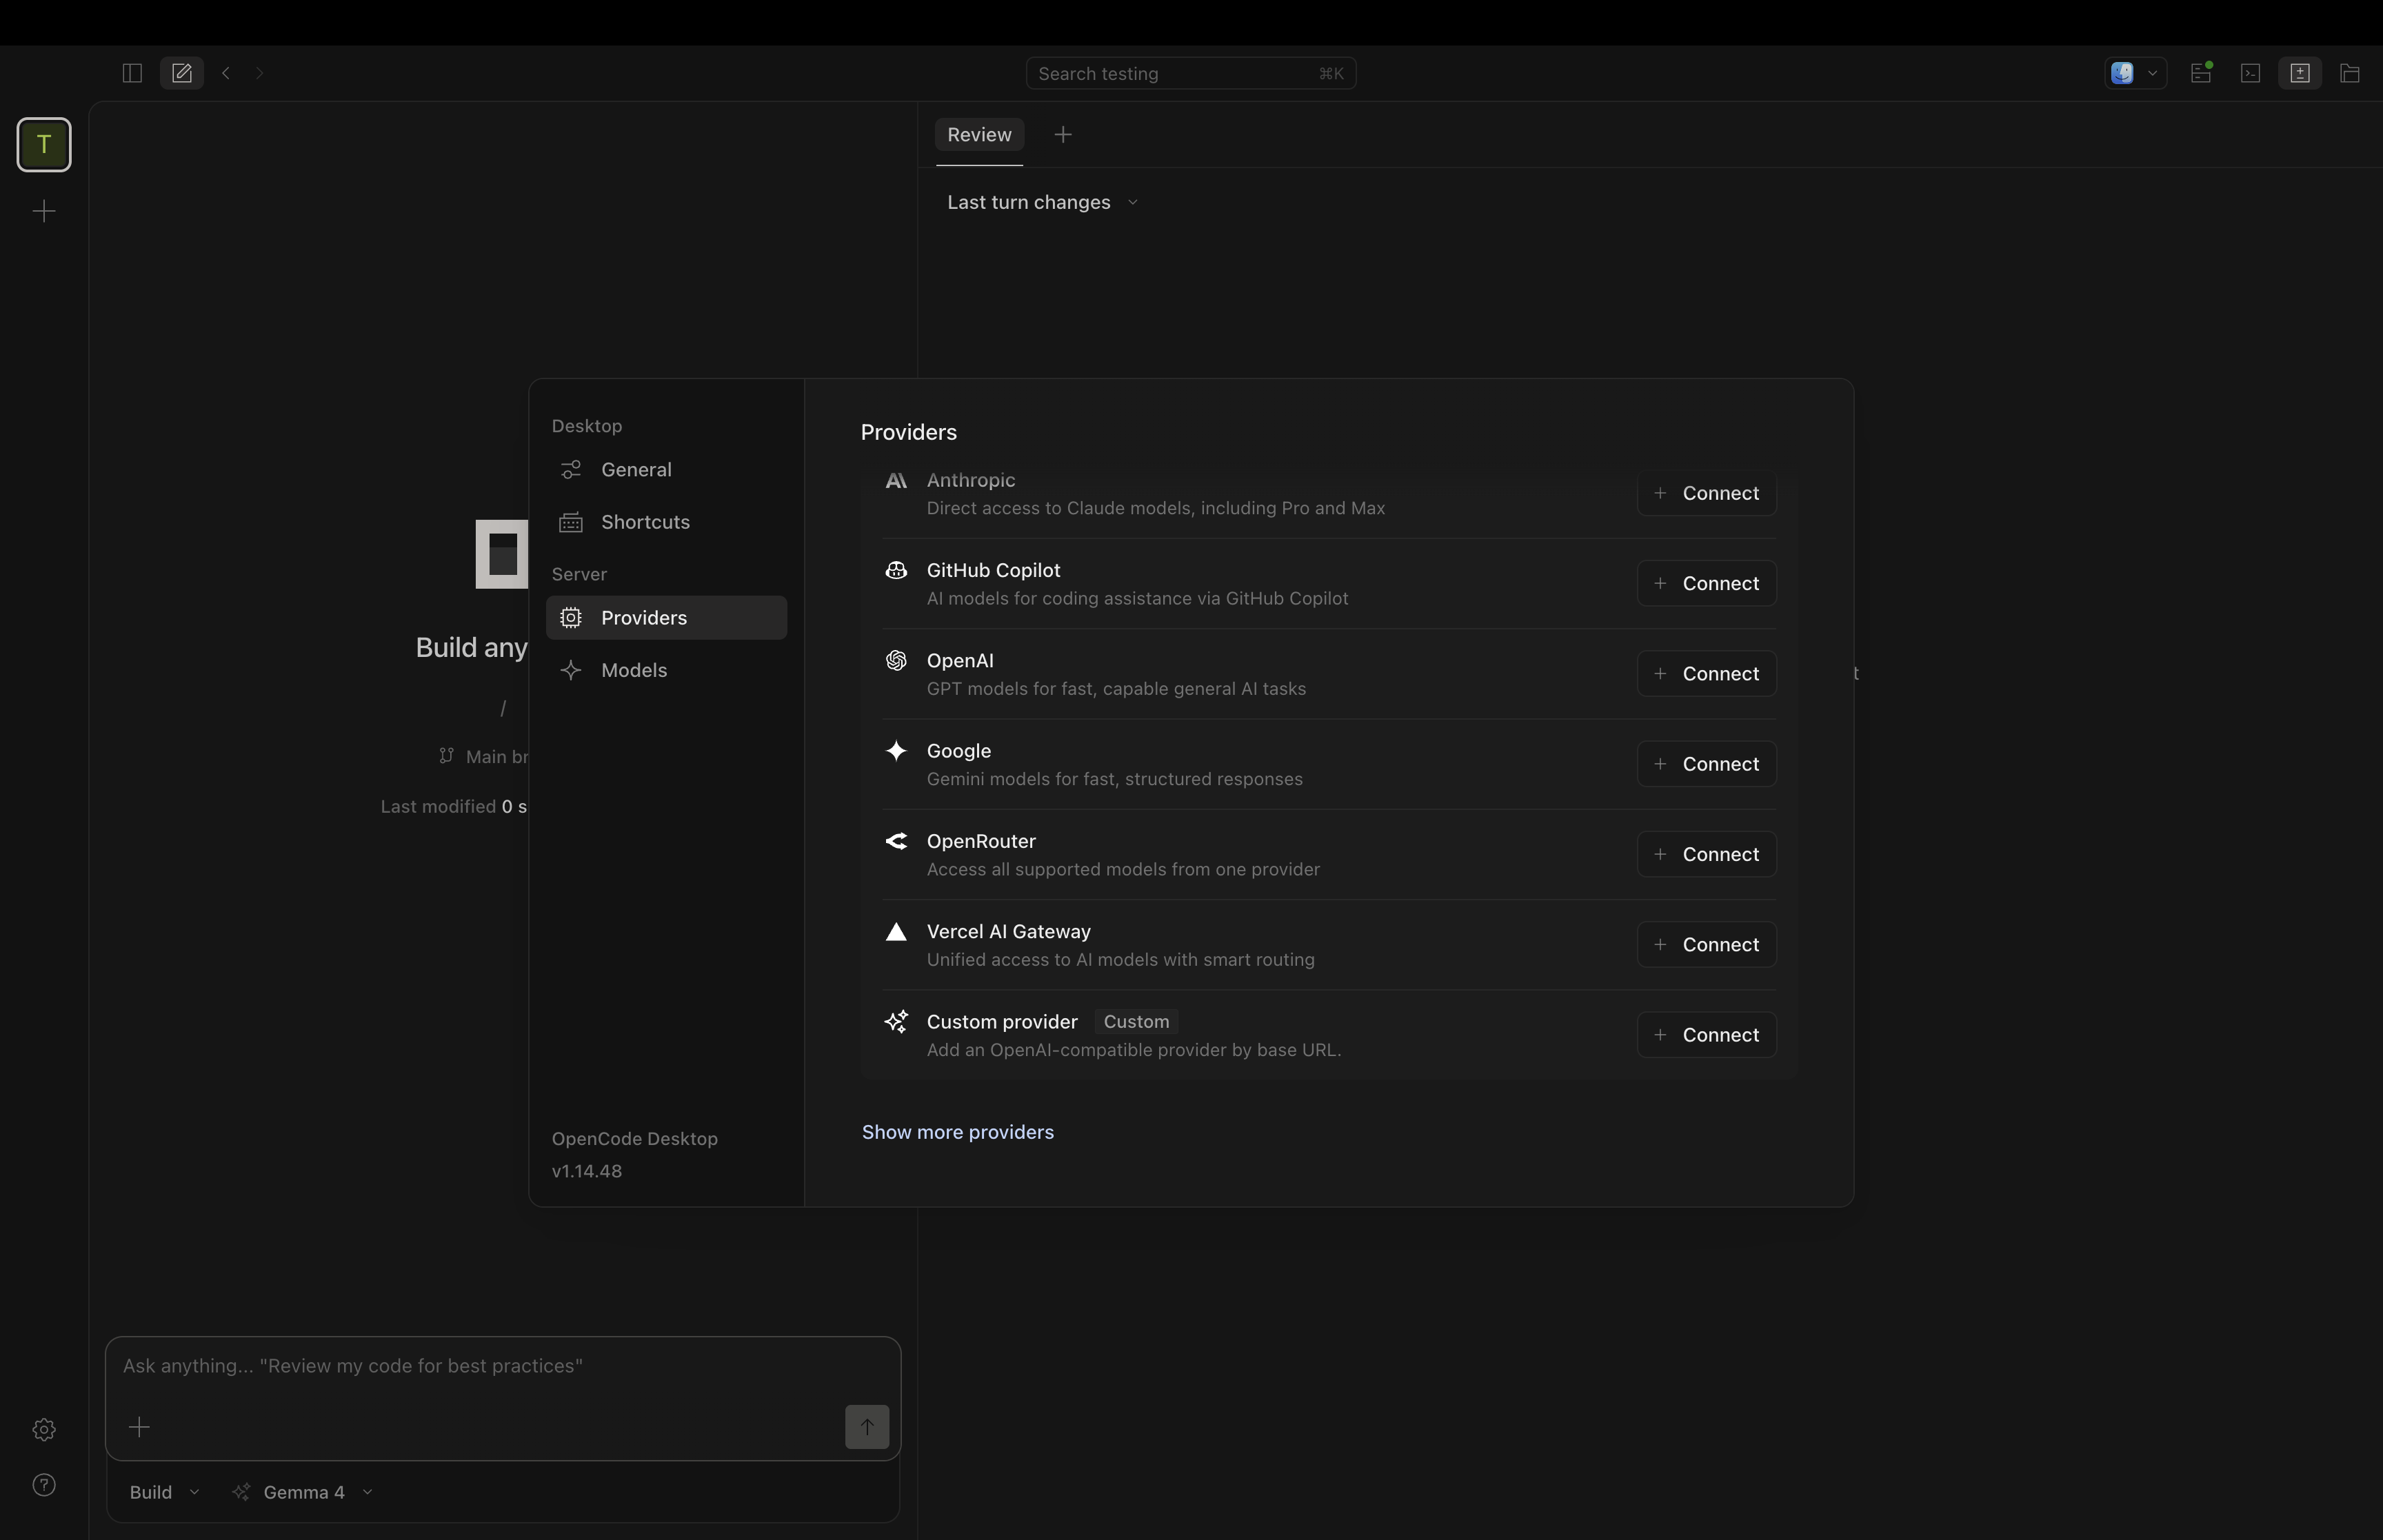Open the file tree folder icon
The width and height of the screenshot is (2383, 1540).
[x=2350, y=73]
